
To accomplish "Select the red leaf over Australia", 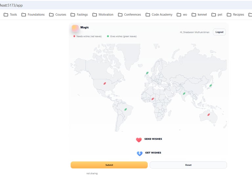I will click(208, 115).
